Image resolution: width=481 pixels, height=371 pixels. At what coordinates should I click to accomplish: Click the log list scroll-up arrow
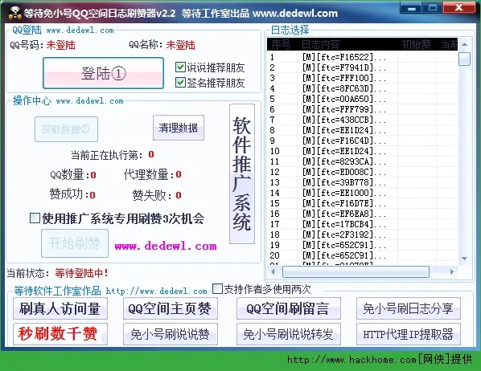(464, 44)
